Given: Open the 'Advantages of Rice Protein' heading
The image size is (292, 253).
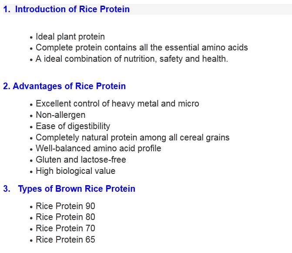Looking at the screenshot, I should (x=69, y=86).
